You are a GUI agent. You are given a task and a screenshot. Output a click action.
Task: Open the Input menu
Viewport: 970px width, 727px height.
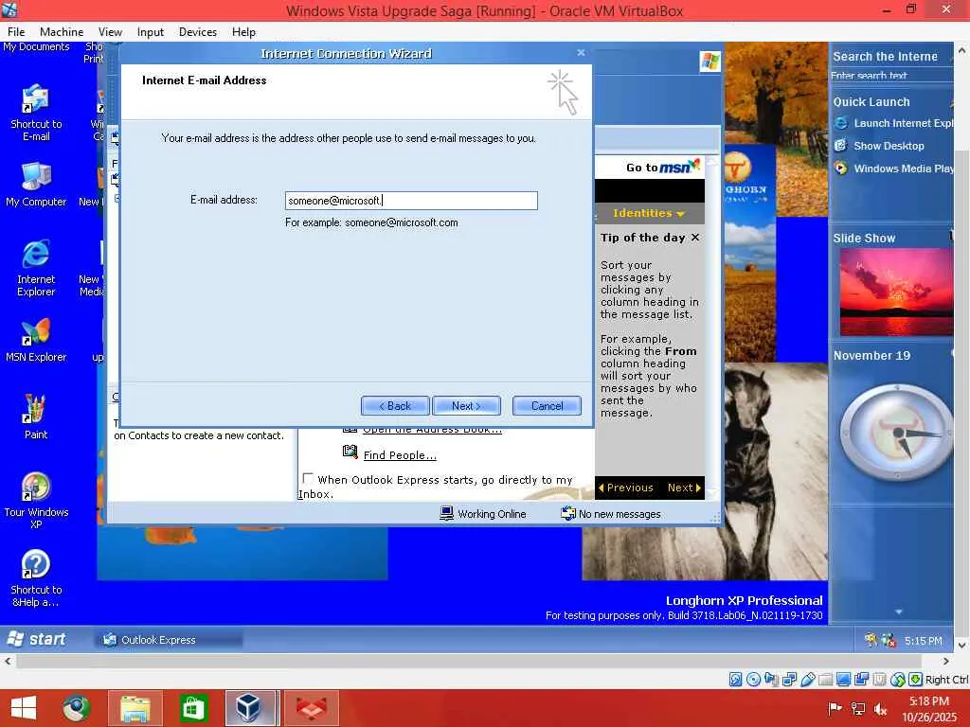click(151, 32)
